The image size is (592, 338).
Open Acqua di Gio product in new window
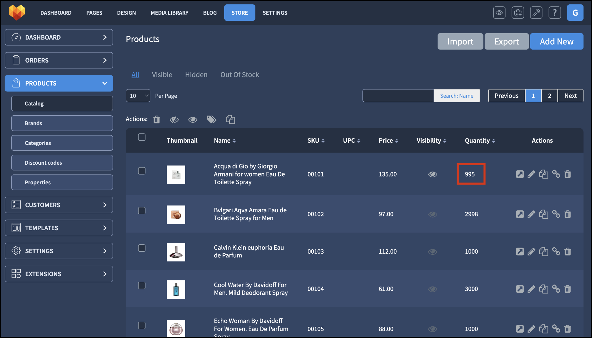point(520,174)
